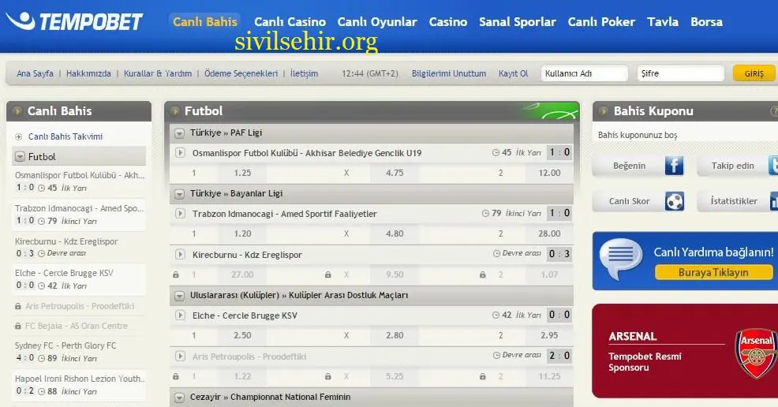Click Bilgilerimi Unuttum link

pos(448,73)
